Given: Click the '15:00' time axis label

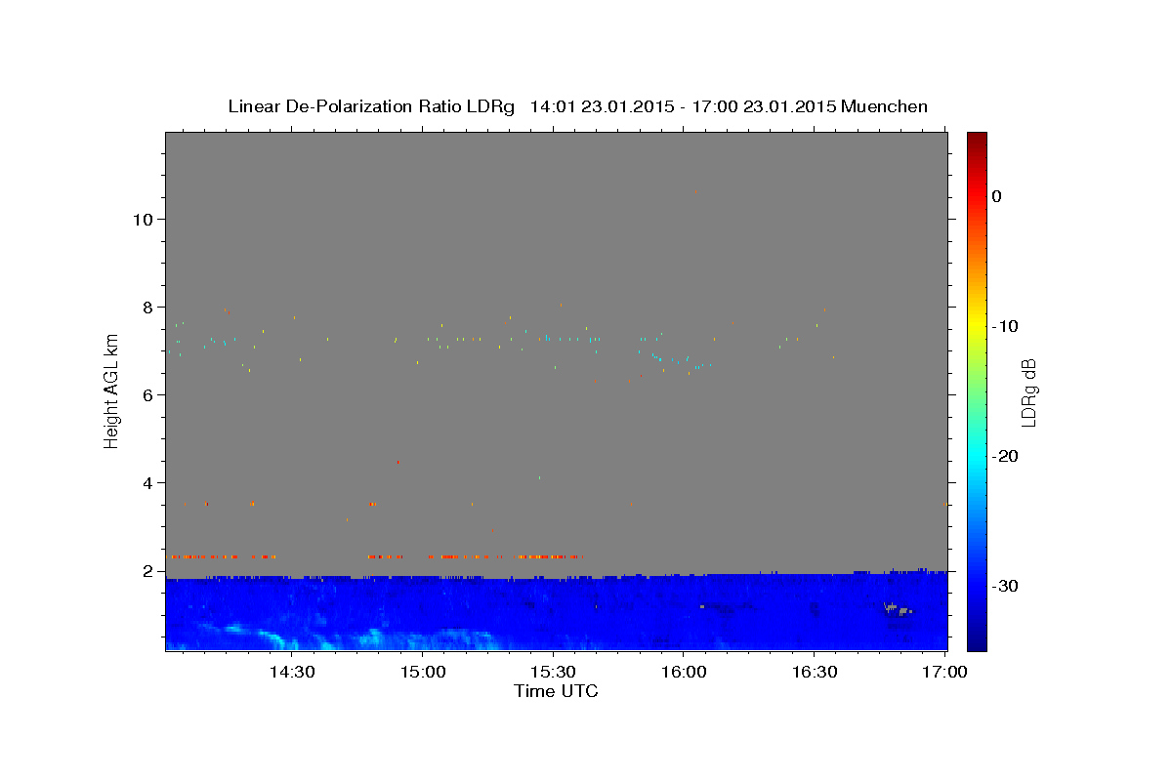Looking at the screenshot, I should 422,672.
